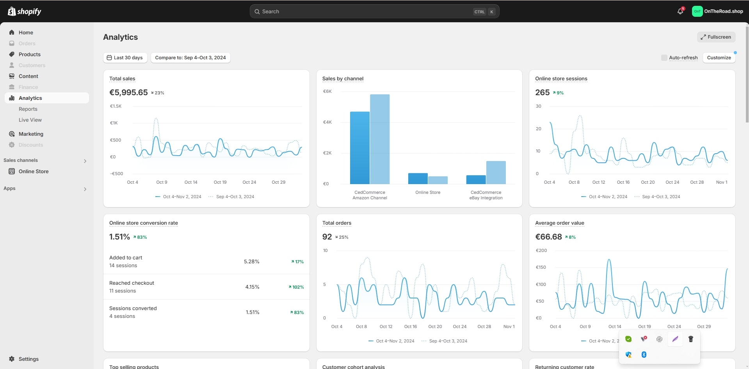Click the Marketing target icon in sidebar
The height and width of the screenshot is (369, 749).
tap(12, 134)
